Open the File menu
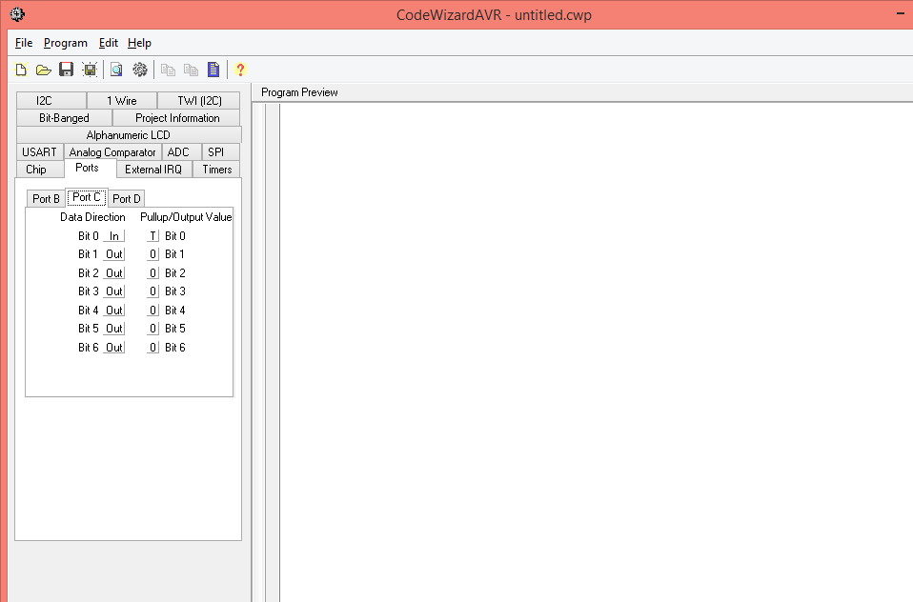The image size is (913, 602). click(24, 43)
